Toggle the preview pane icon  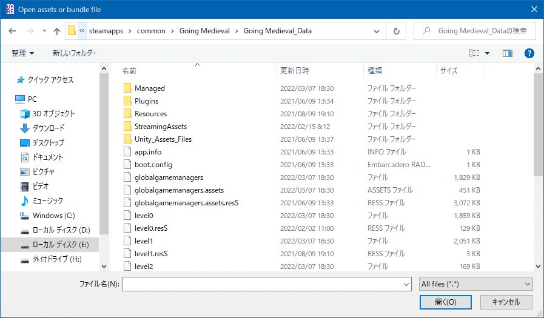point(508,53)
